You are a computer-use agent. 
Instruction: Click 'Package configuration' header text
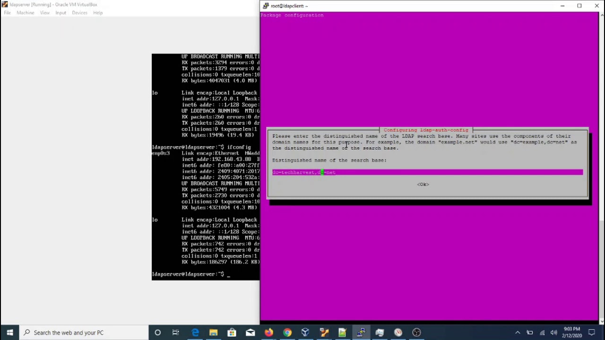click(x=292, y=15)
